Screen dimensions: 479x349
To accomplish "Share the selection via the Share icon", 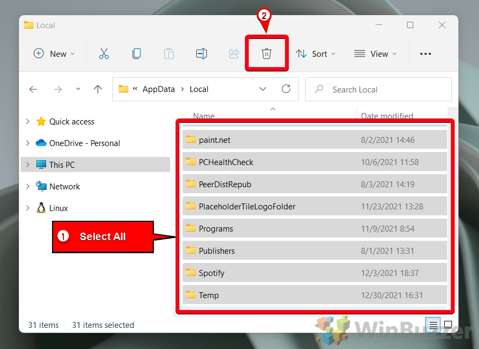I will tap(234, 54).
